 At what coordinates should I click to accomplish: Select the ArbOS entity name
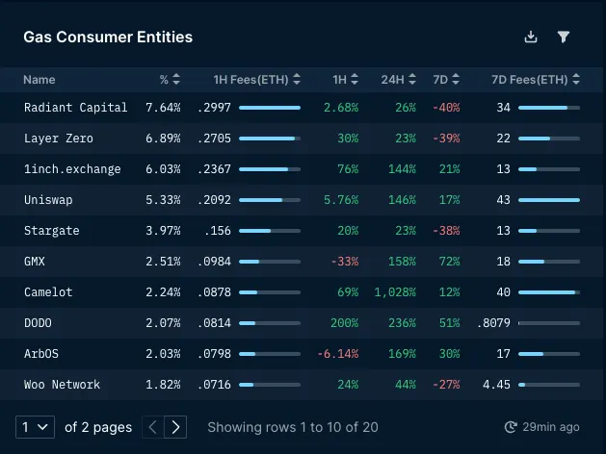coord(41,354)
